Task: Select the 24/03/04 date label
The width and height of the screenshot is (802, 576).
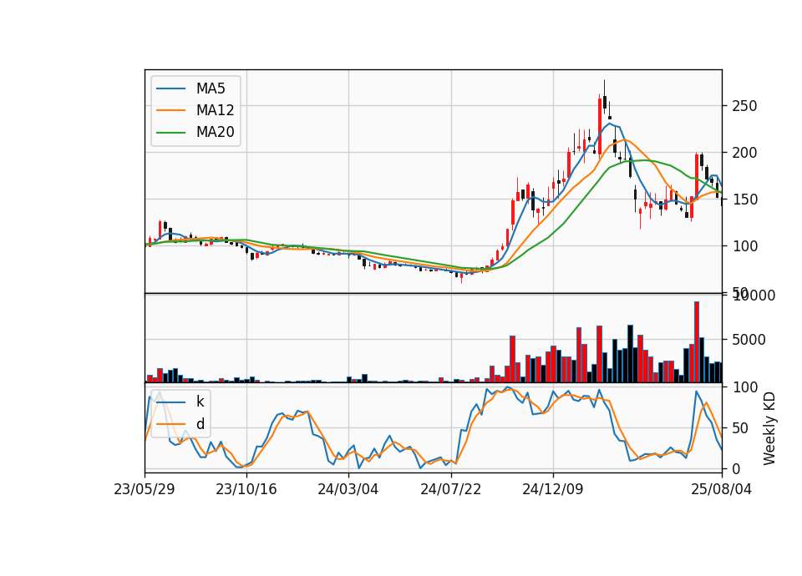Action: coord(348,490)
